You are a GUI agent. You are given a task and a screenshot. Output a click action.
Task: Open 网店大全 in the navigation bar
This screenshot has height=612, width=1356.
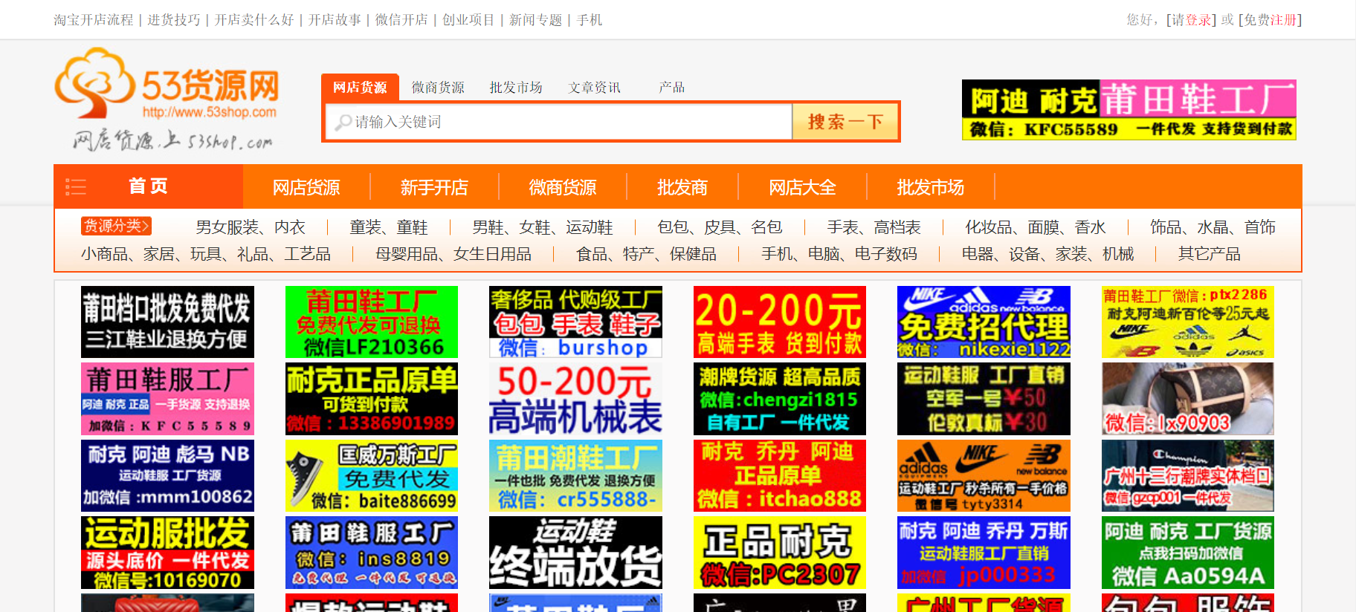802,187
